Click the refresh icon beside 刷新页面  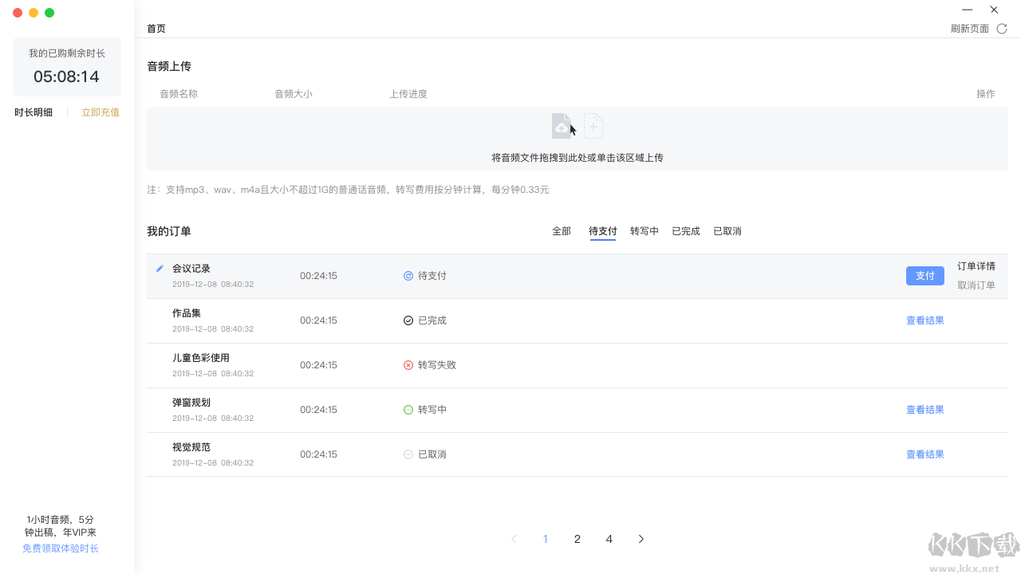pyautogui.click(x=1002, y=28)
